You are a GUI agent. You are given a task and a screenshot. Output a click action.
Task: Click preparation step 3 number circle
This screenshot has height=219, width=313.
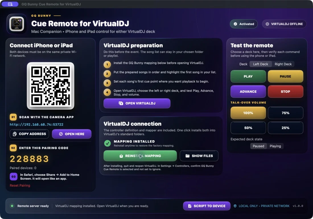pos(107,83)
